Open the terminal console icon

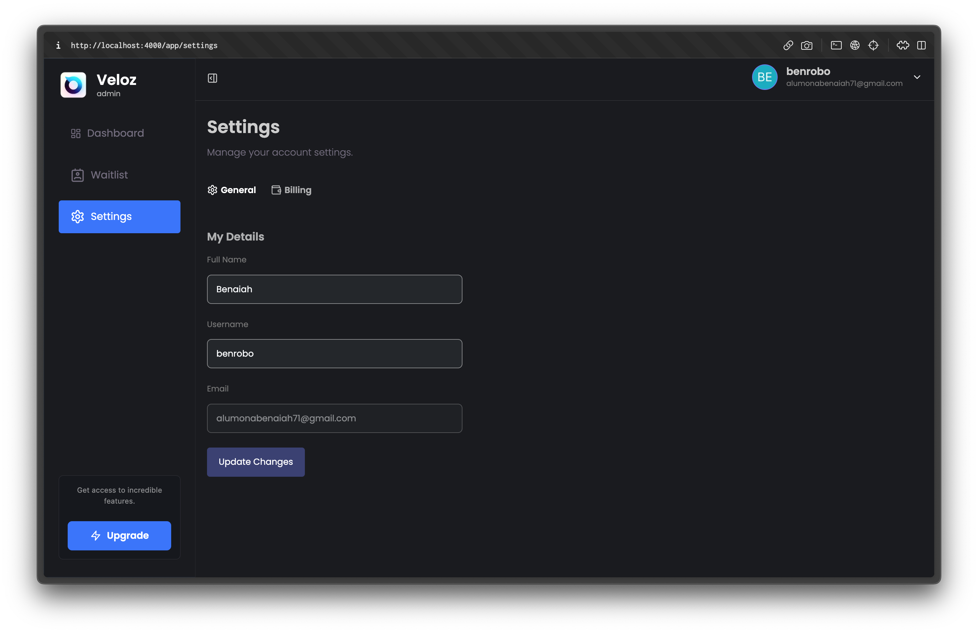(x=836, y=45)
